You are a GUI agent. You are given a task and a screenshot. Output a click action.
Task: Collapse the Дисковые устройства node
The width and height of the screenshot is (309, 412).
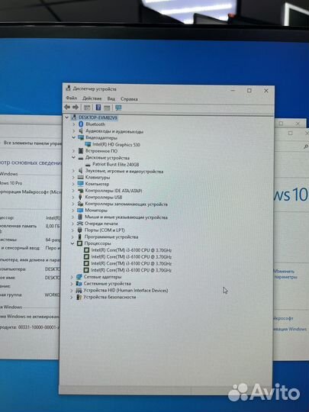pos(73,158)
